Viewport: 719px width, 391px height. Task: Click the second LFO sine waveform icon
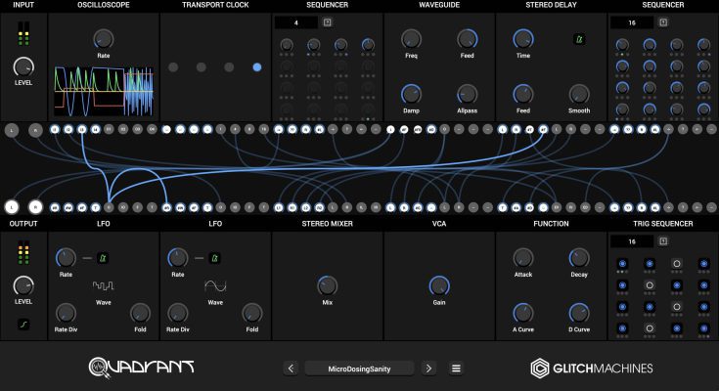click(215, 286)
